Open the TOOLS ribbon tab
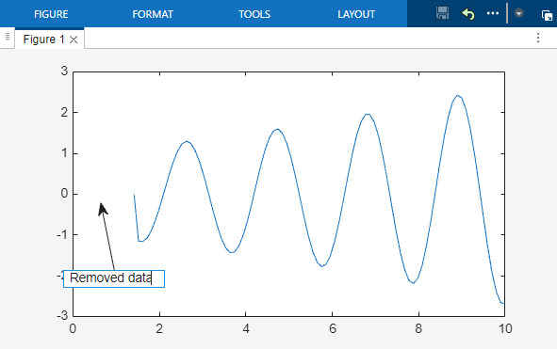The width and height of the screenshot is (557, 349). tap(254, 14)
